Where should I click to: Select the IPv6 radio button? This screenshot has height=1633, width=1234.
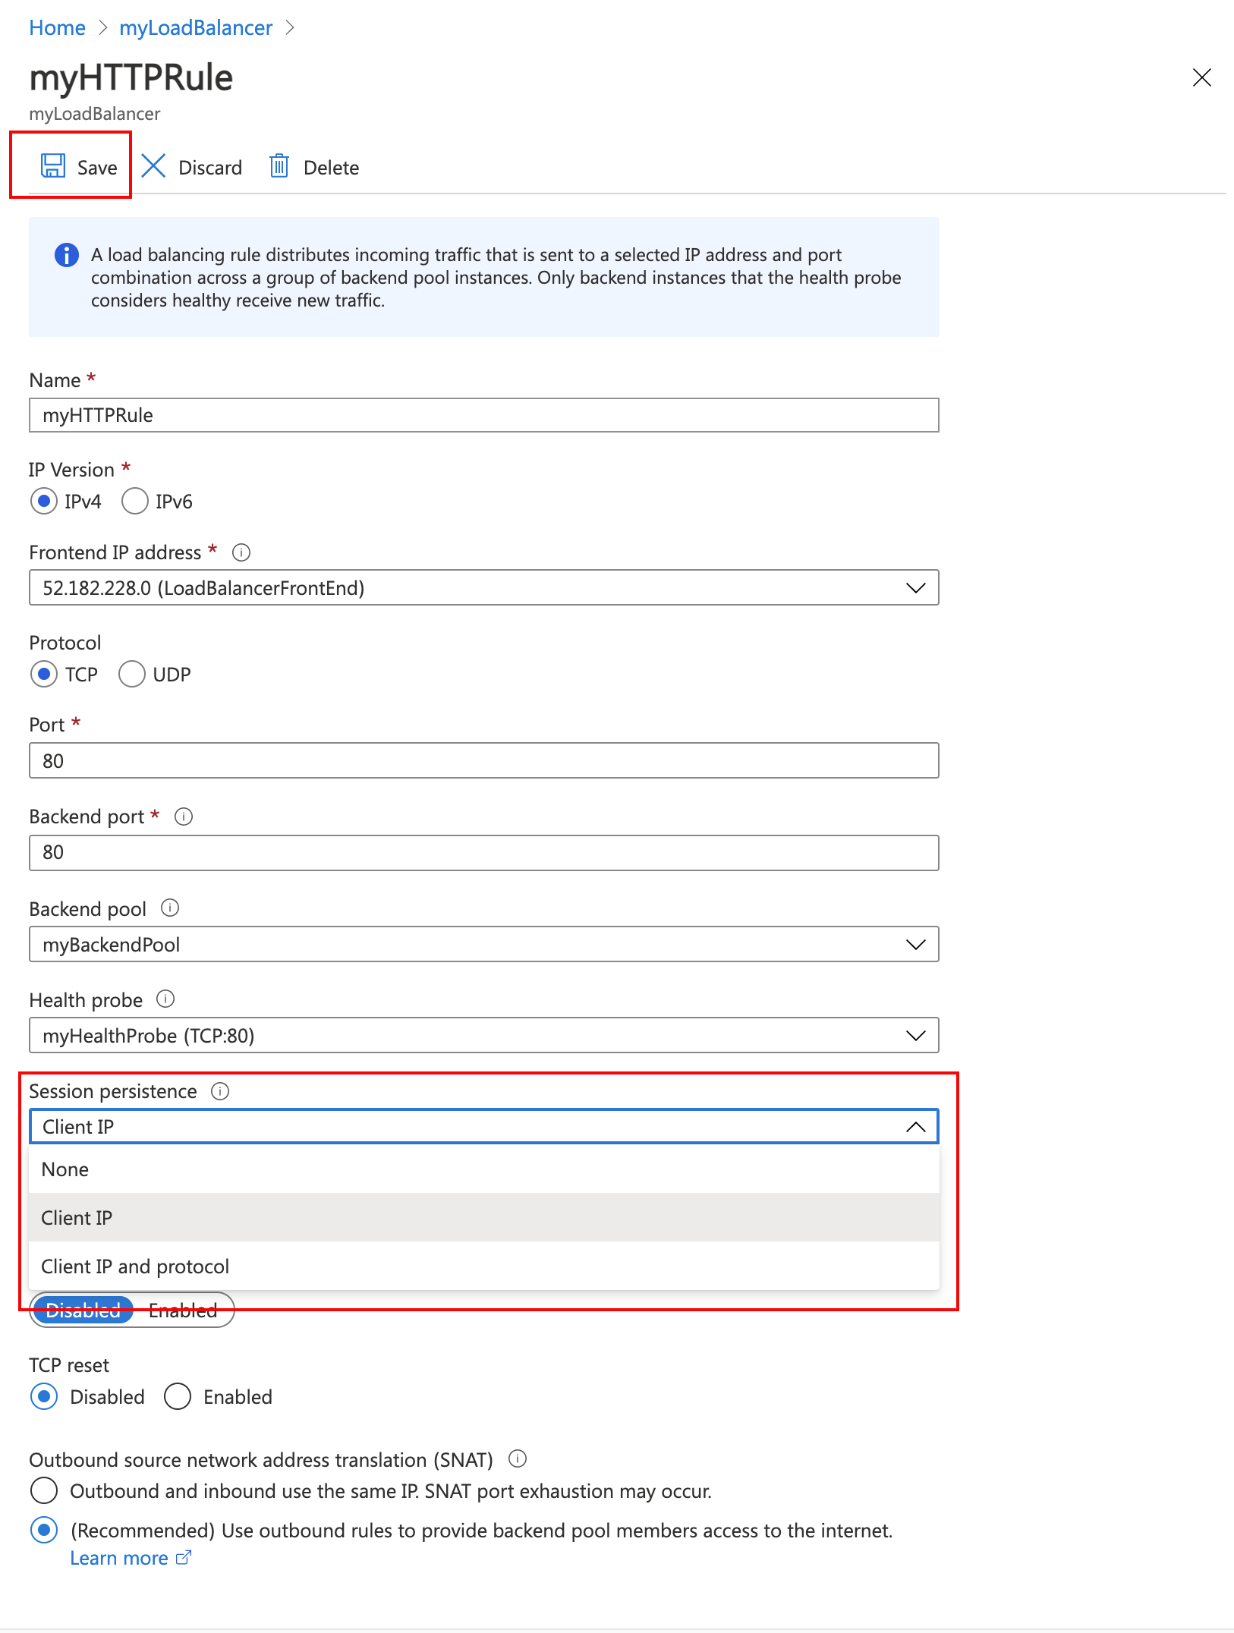click(x=135, y=502)
